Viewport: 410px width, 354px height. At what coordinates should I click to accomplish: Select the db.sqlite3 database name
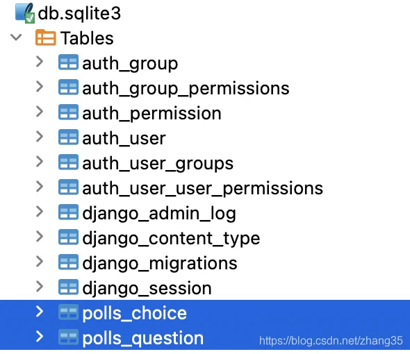point(79,13)
